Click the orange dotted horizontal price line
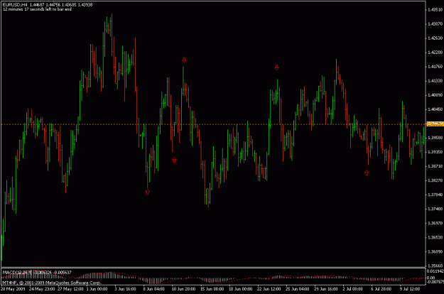 tap(214, 124)
